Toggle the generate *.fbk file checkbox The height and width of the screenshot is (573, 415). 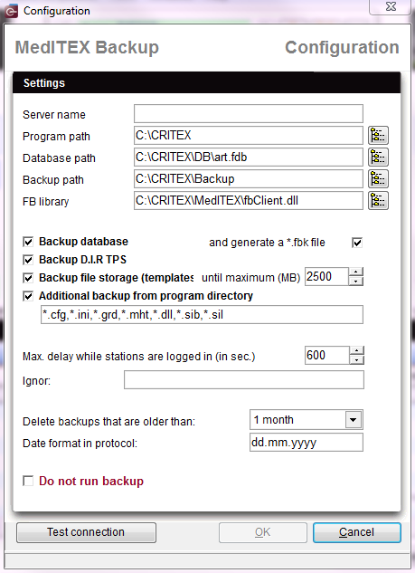(x=357, y=243)
